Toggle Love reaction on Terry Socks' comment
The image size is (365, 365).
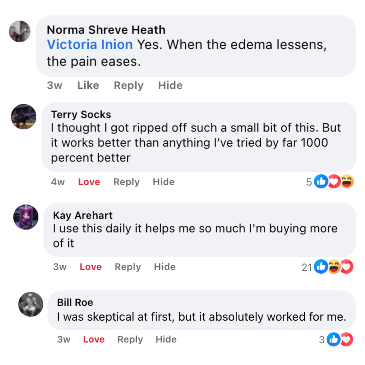pyautogui.click(x=89, y=182)
